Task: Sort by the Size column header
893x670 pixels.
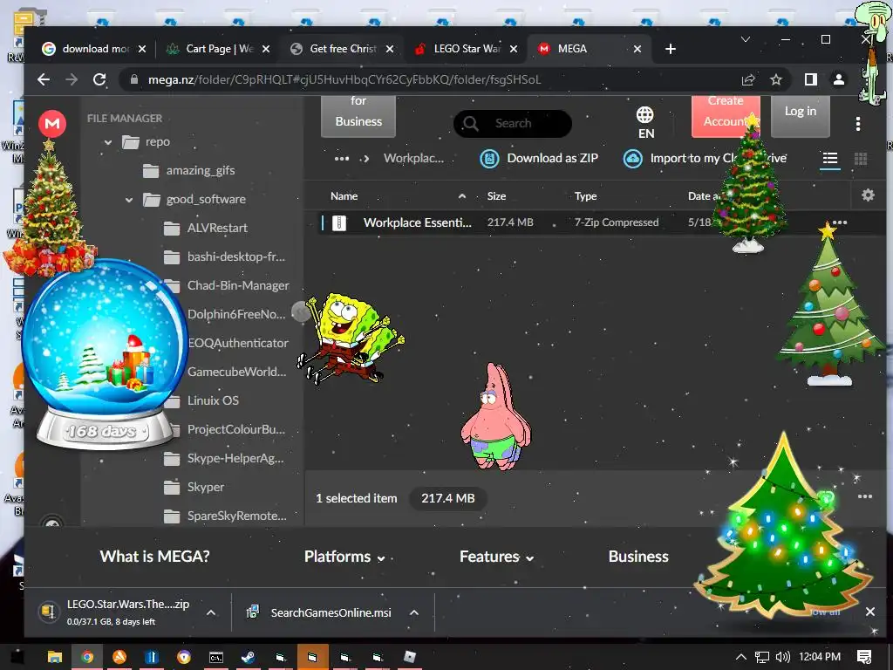Action: [x=496, y=196]
